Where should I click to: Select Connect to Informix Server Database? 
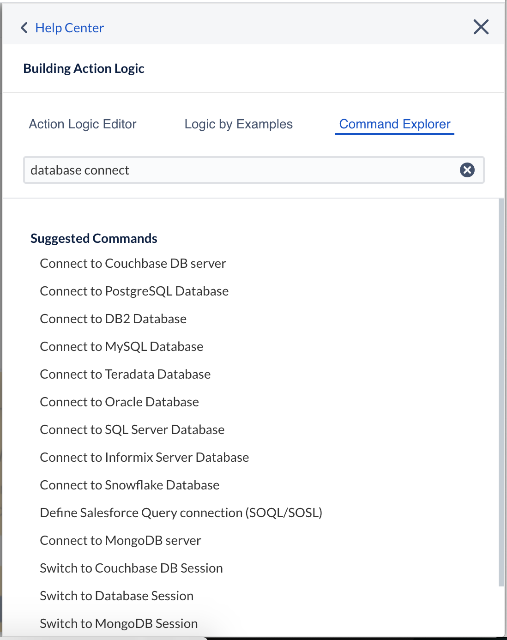click(x=144, y=457)
